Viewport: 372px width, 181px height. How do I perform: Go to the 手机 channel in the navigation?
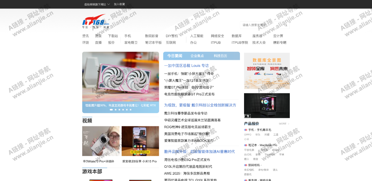coord(128,36)
